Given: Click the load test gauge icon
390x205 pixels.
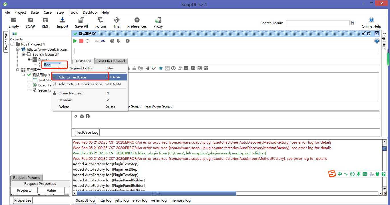Looking at the screenshot, I should pos(112,41).
